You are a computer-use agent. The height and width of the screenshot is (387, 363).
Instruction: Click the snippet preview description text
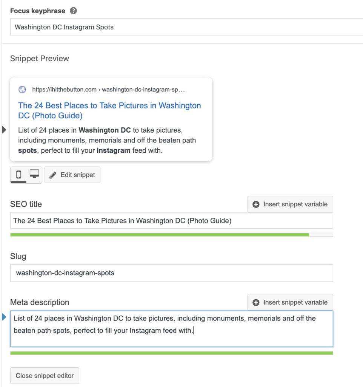pos(107,141)
